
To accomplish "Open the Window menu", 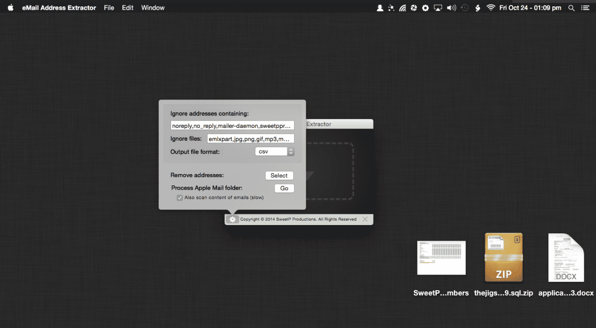I will pyautogui.click(x=153, y=8).
